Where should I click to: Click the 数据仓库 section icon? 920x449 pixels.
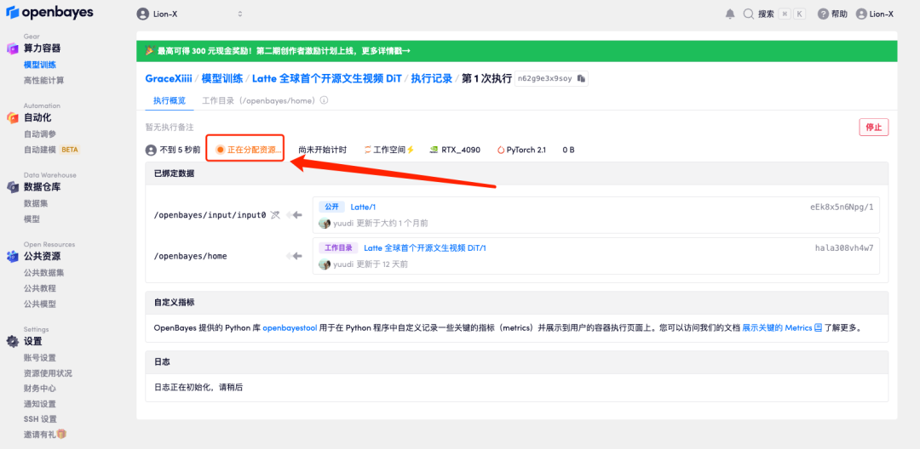pyautogui.click(x=13, y=187)
